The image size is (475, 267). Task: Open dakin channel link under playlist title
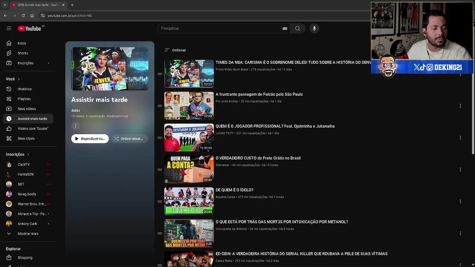(75, 111)
